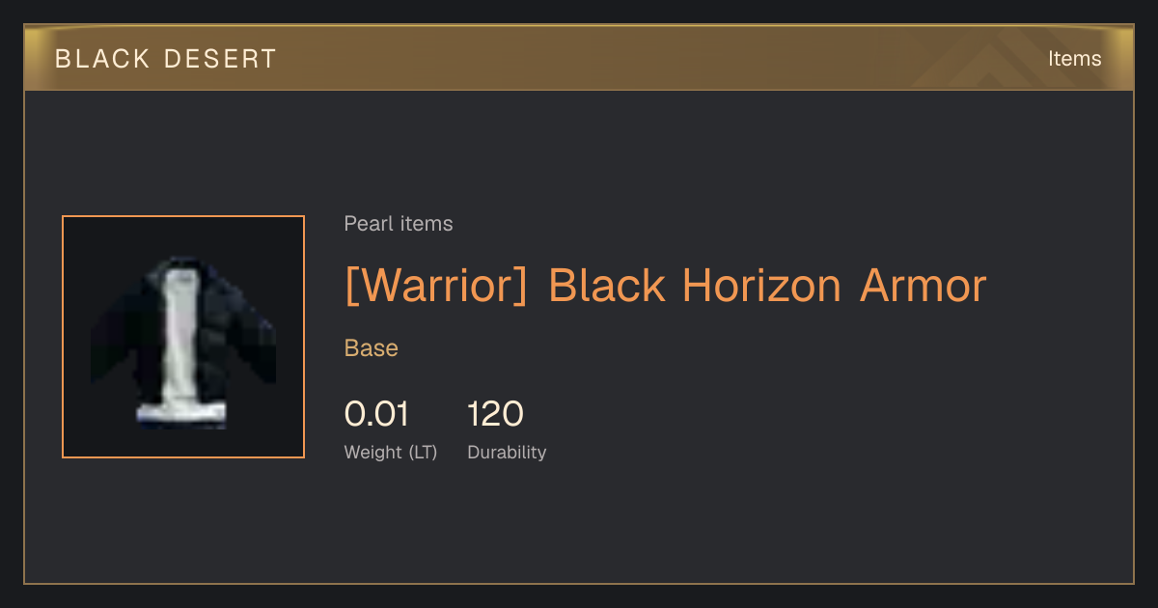Image resolution: width=1158 pixels, height=608 pixels.
Task: Select the Durability label
Action: point(507,453)
